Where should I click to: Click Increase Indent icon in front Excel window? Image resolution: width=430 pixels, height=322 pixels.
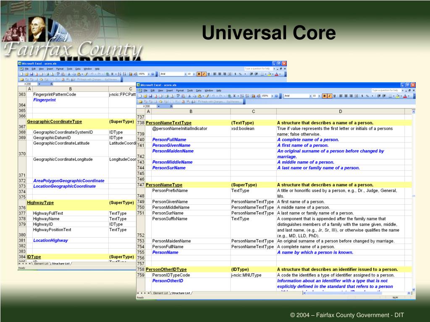point(384,96)
